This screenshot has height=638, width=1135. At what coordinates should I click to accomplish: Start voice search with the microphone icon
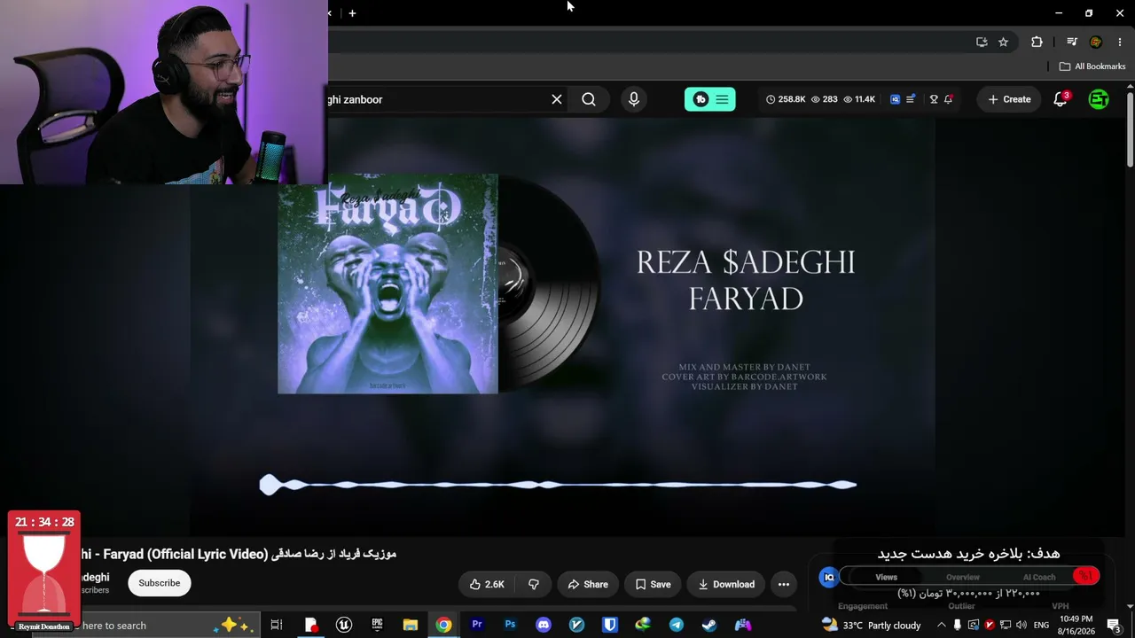pos(634,99)
